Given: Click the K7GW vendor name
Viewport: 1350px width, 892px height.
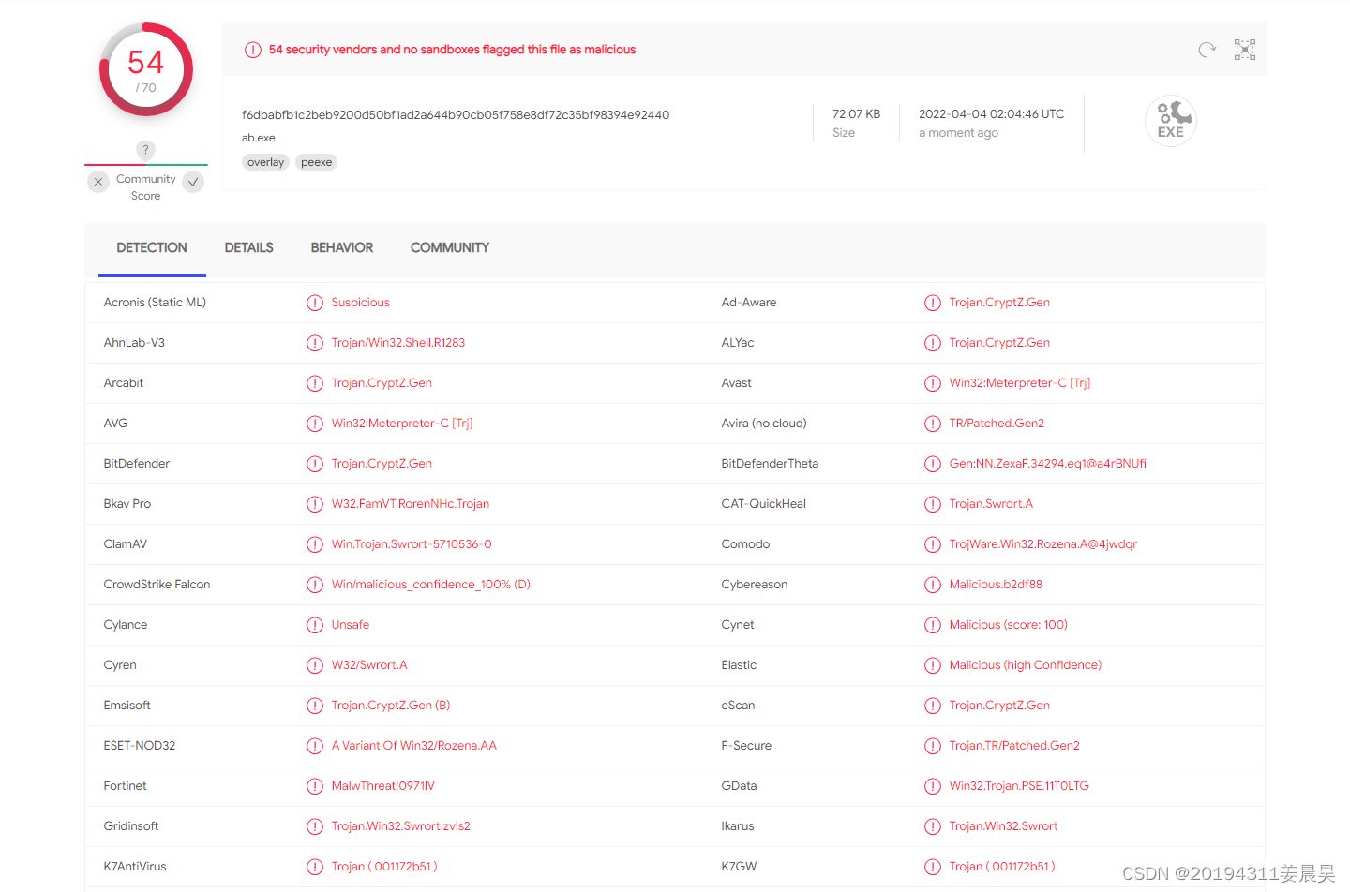Looking at the screenshot, I should pos(739,867).
